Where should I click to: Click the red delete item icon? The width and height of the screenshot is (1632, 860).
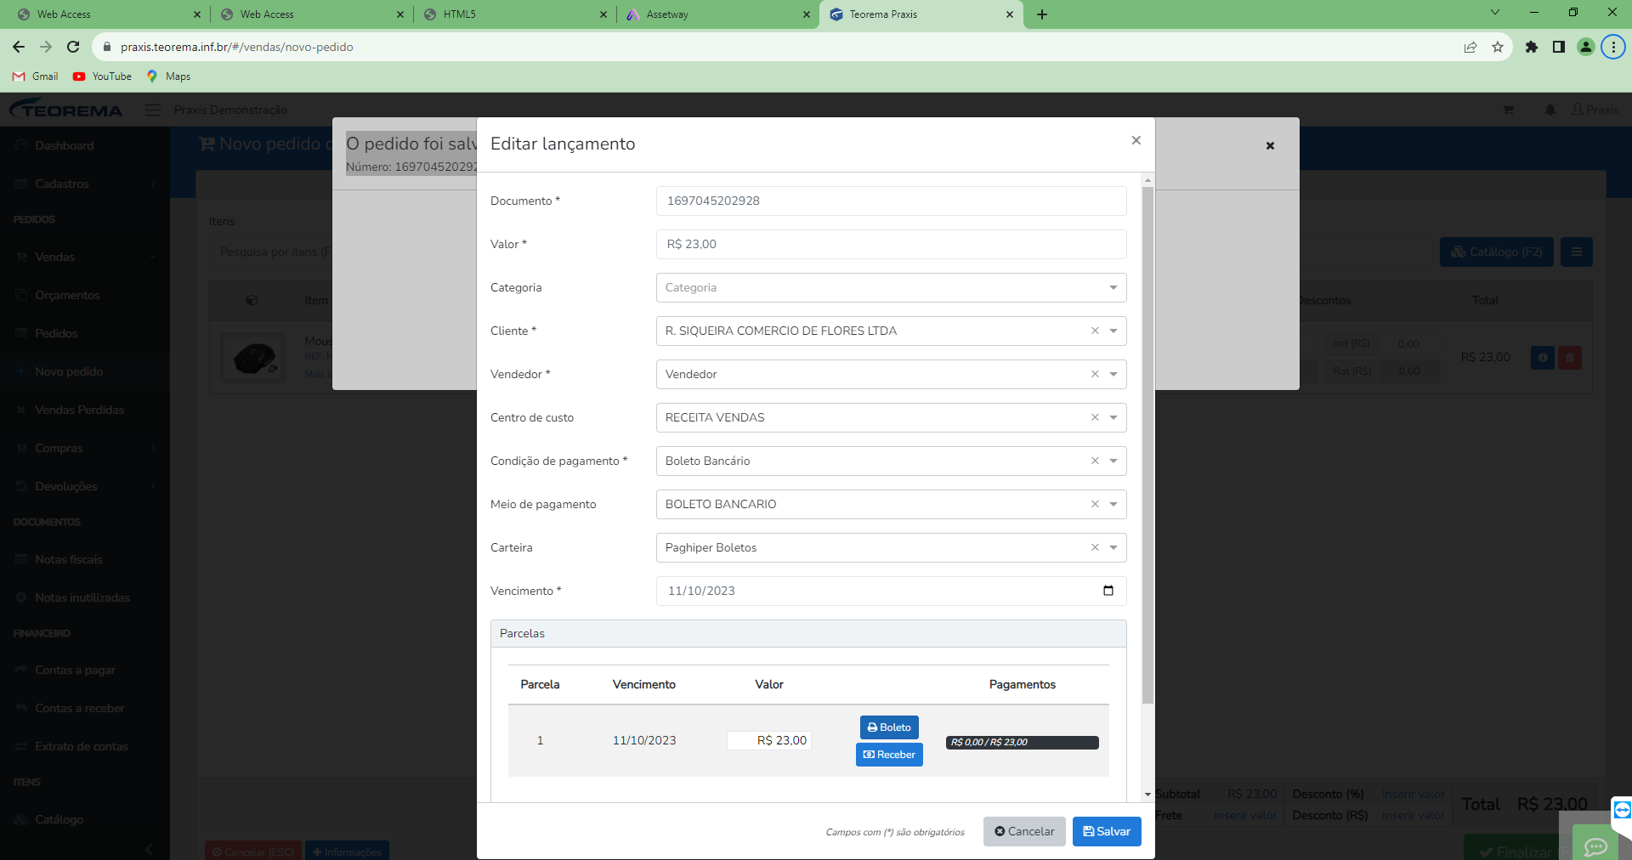(x=1570, y=358)
